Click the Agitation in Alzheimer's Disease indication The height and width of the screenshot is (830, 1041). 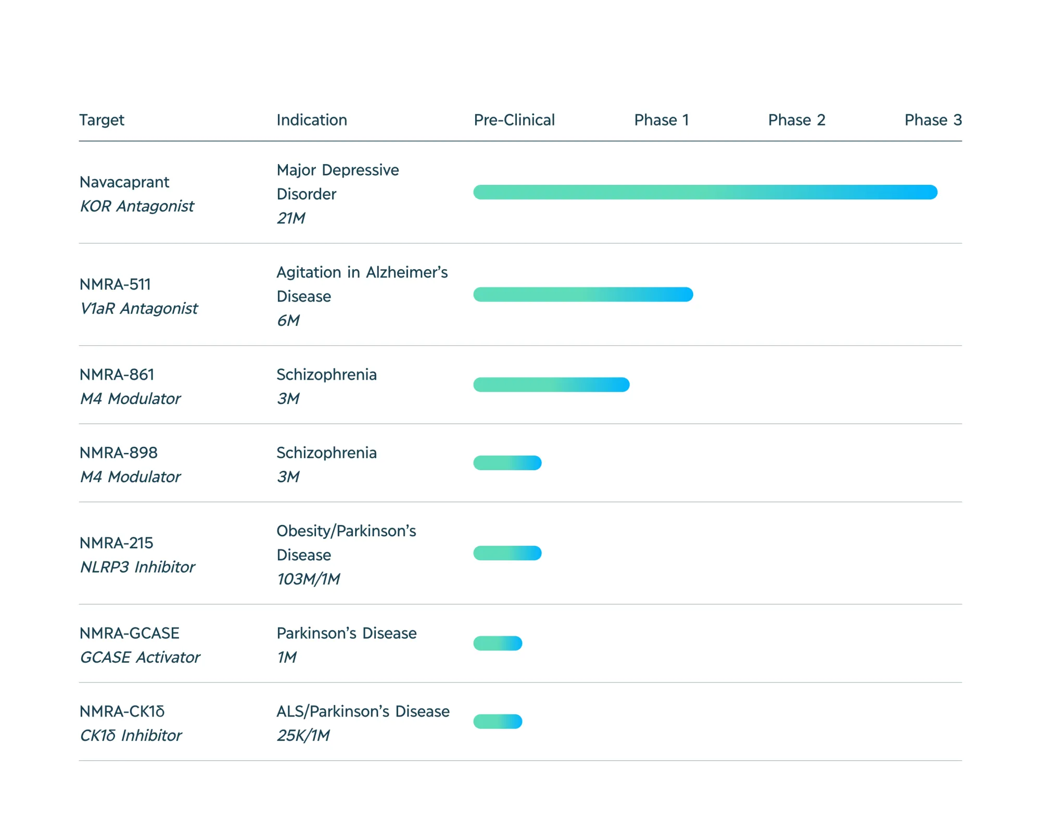pos(362,284)
